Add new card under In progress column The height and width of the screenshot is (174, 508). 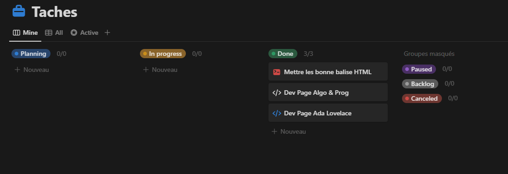click(x=160, y=70)
